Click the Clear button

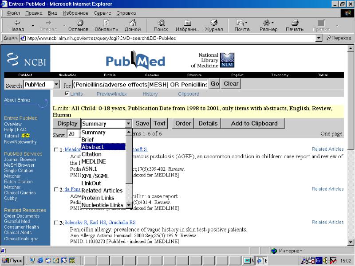[x=231, y=84]
